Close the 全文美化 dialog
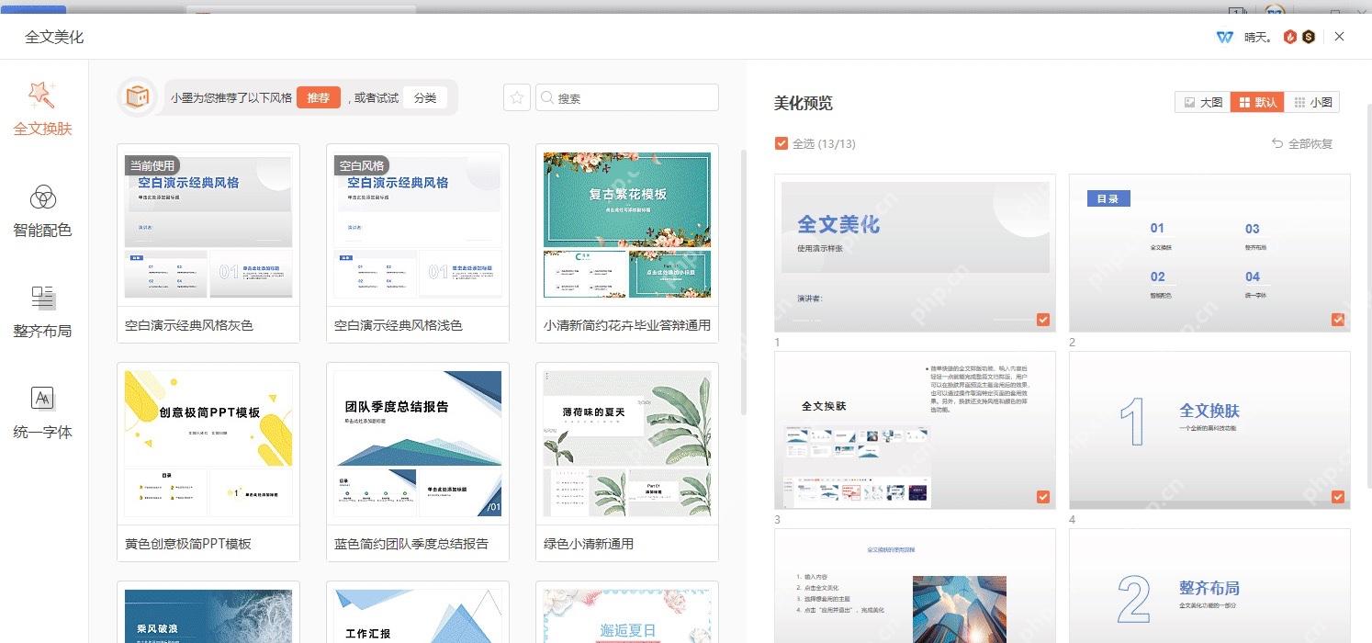Image resolution: width=1372 pixels, height=643 pixels. tap(1340, 37)
